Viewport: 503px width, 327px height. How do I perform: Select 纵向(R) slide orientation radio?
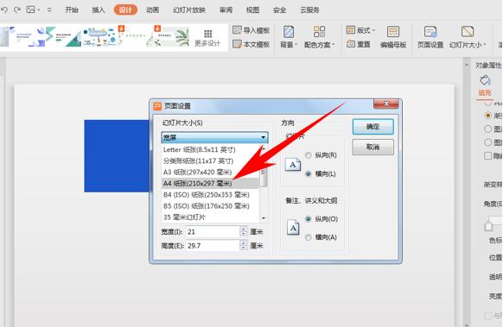[x=308, y=155]
